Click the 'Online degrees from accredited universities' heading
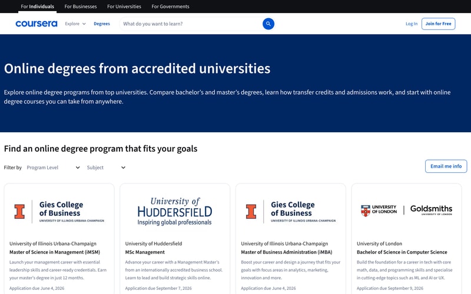Screen dimensions: 471x294 [137, 68]
